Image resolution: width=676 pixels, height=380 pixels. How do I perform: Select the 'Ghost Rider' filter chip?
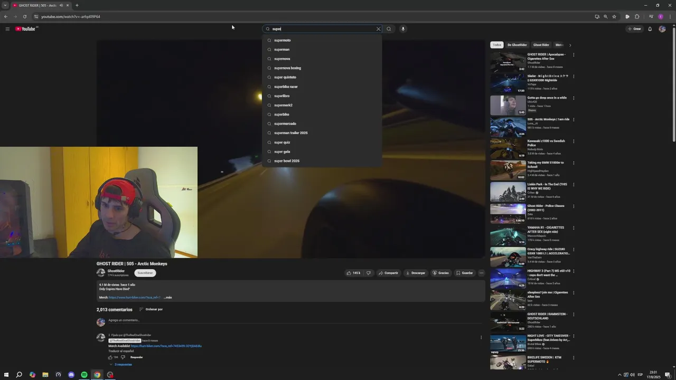coord(541,45)
